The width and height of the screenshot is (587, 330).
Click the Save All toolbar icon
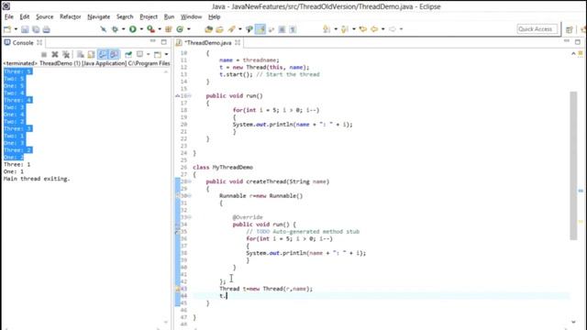pyautogui.click(x=36, y=29)
